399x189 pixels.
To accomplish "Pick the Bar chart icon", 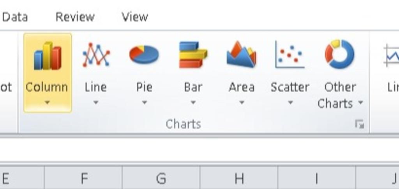I will click(x=193, y=55).
